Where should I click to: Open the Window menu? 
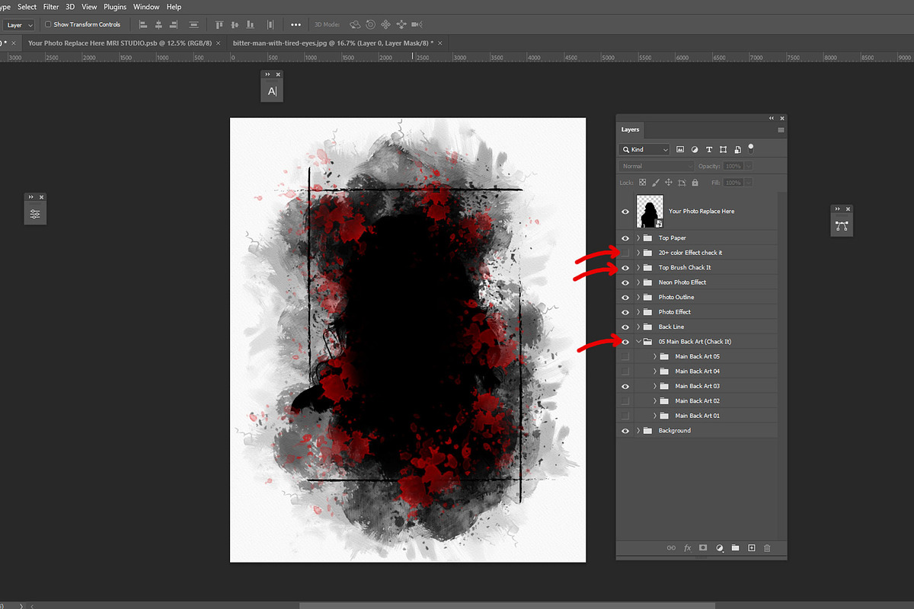[146, 7]
